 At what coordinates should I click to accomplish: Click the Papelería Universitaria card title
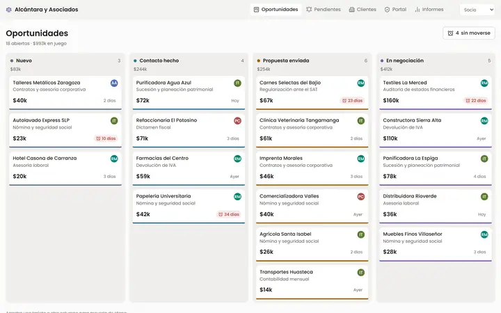(x=164, y=196)
